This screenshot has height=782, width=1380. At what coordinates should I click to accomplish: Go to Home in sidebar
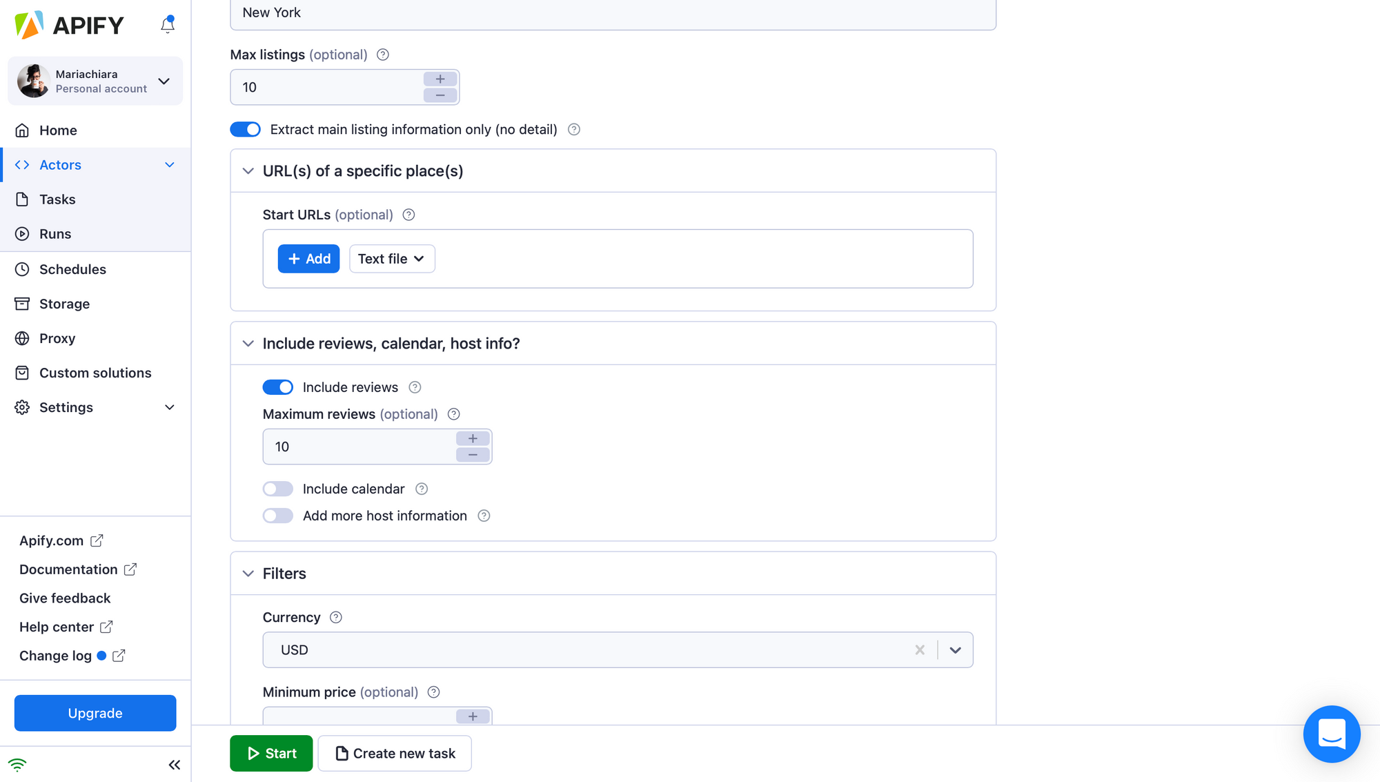[95, 130]
